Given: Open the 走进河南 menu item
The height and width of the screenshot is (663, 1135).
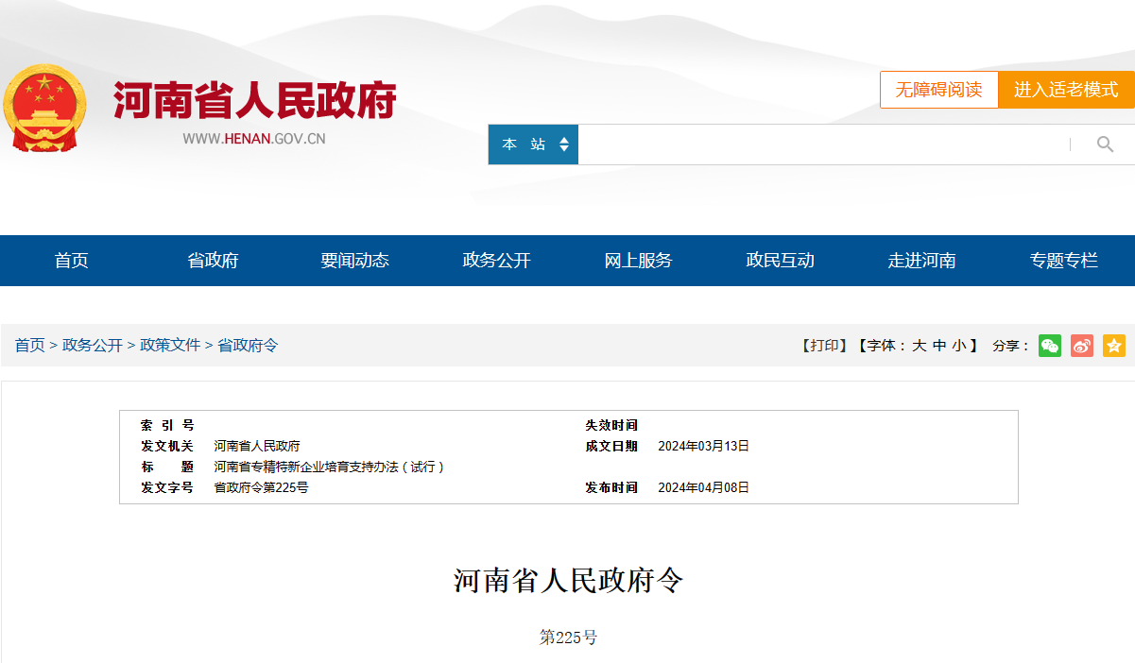Looking at the screenshot, I should (x=921, y=261).
